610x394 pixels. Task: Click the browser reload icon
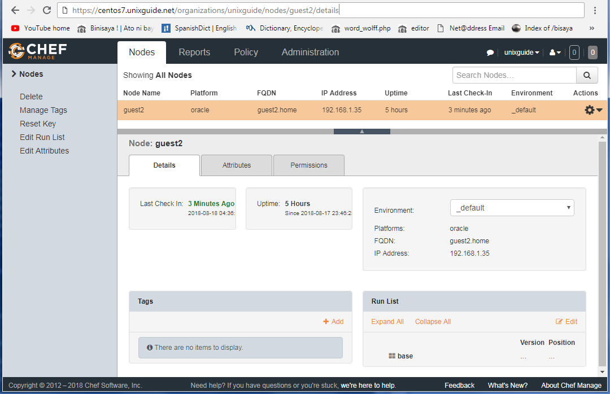47,10
